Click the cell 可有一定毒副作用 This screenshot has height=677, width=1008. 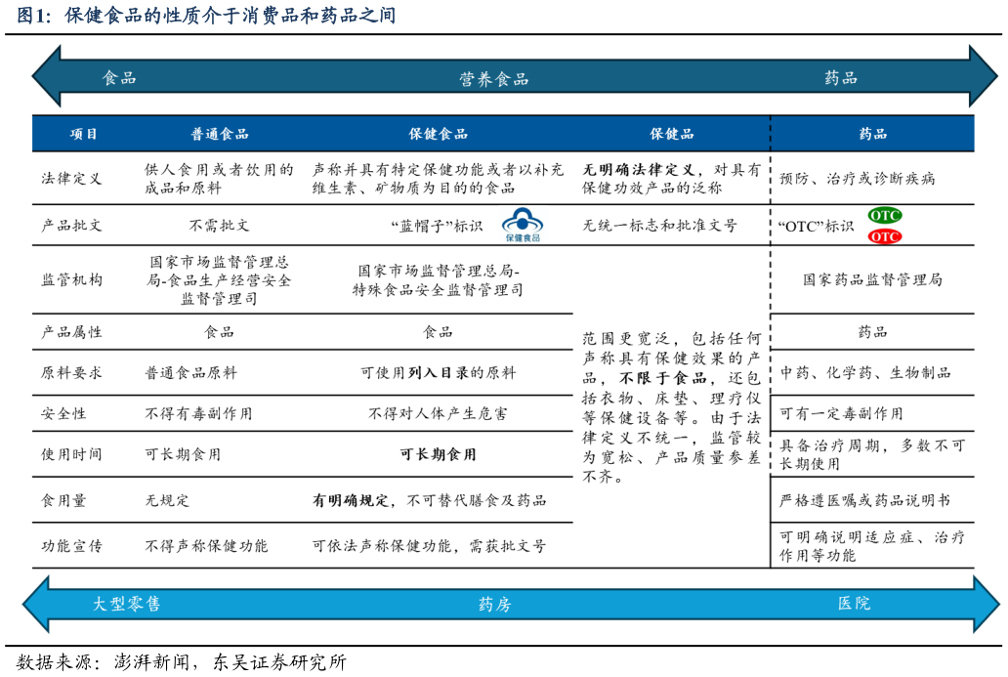click(x=842, y=413)
